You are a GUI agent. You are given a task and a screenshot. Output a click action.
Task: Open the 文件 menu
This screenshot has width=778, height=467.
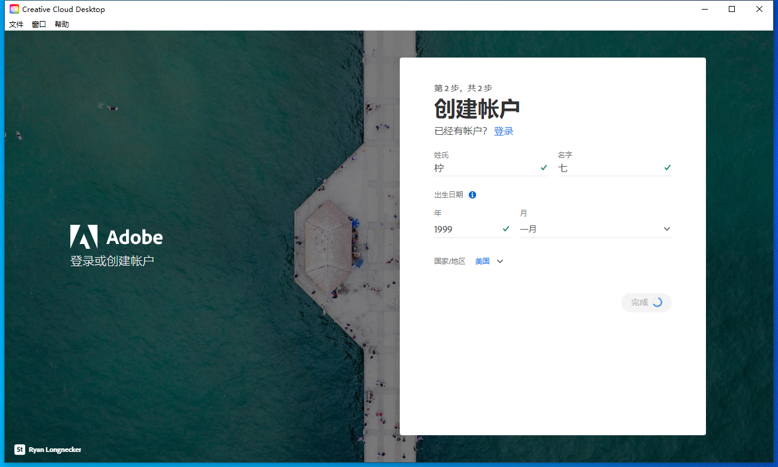[x=16, y=25]
